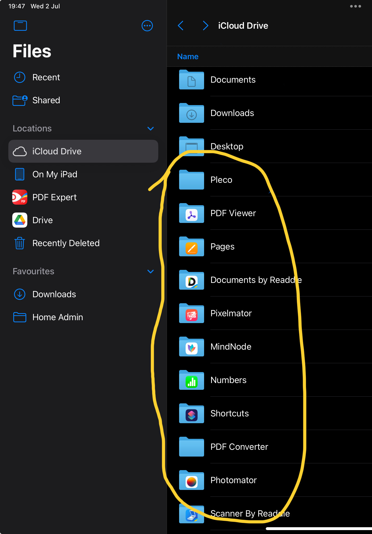The width and height of the screenshot is (372, 534).
Task: Open the three-dot menu at top right
Action: point(355,6)
